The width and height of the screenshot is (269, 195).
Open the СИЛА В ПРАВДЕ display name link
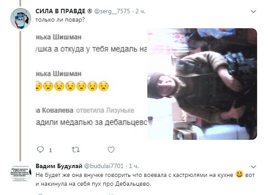pyautogui.click(x=64, y=11)
